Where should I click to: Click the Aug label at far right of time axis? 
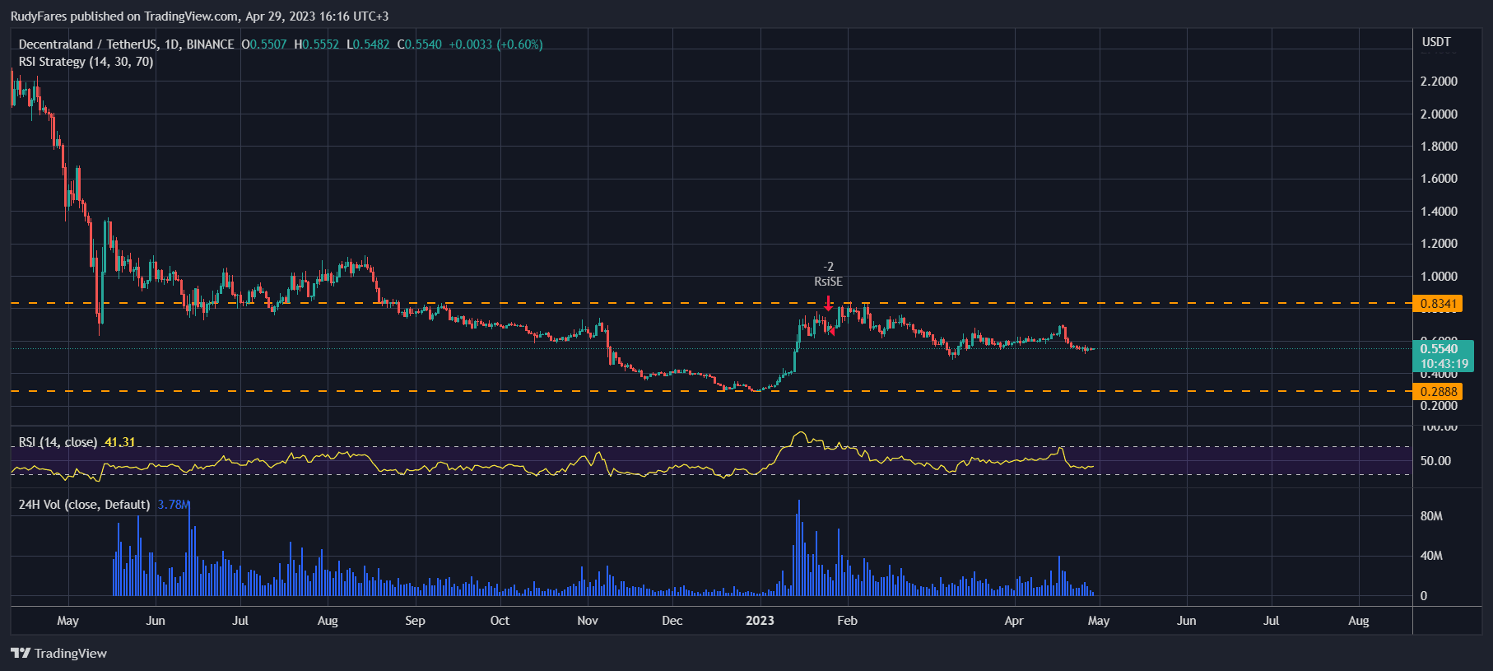coord(1358,621)
